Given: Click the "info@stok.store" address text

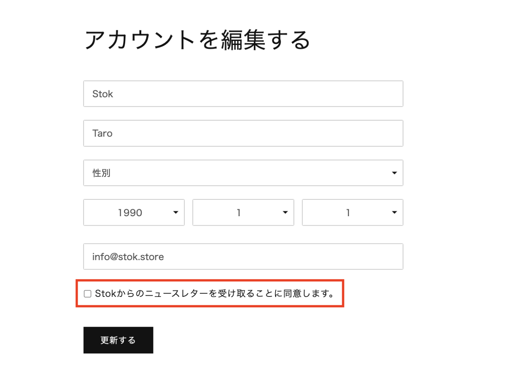Looking at the screenshot, I should point(128,257).
